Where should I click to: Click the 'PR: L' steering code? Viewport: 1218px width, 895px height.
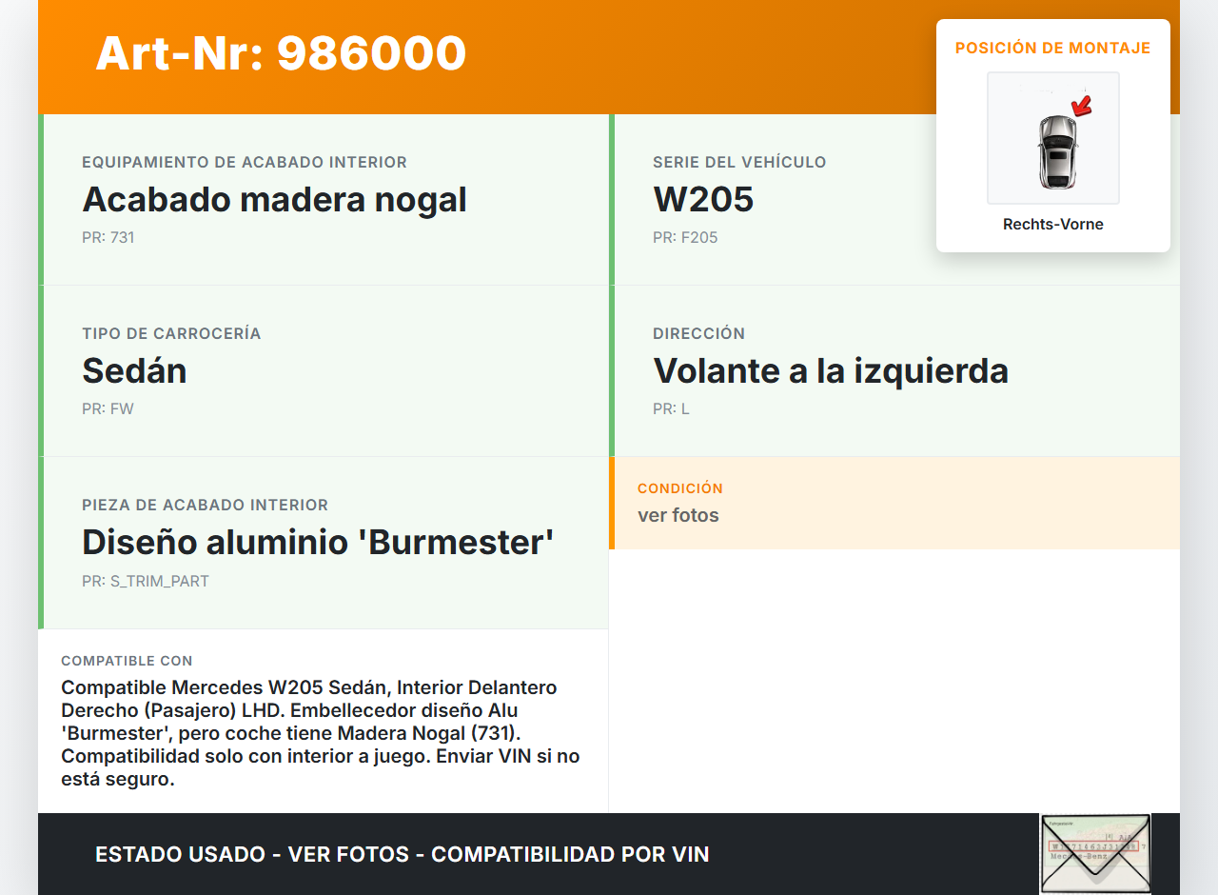(671, 409)
